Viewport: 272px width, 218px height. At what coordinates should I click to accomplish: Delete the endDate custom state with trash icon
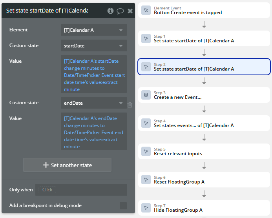[130, 105]
